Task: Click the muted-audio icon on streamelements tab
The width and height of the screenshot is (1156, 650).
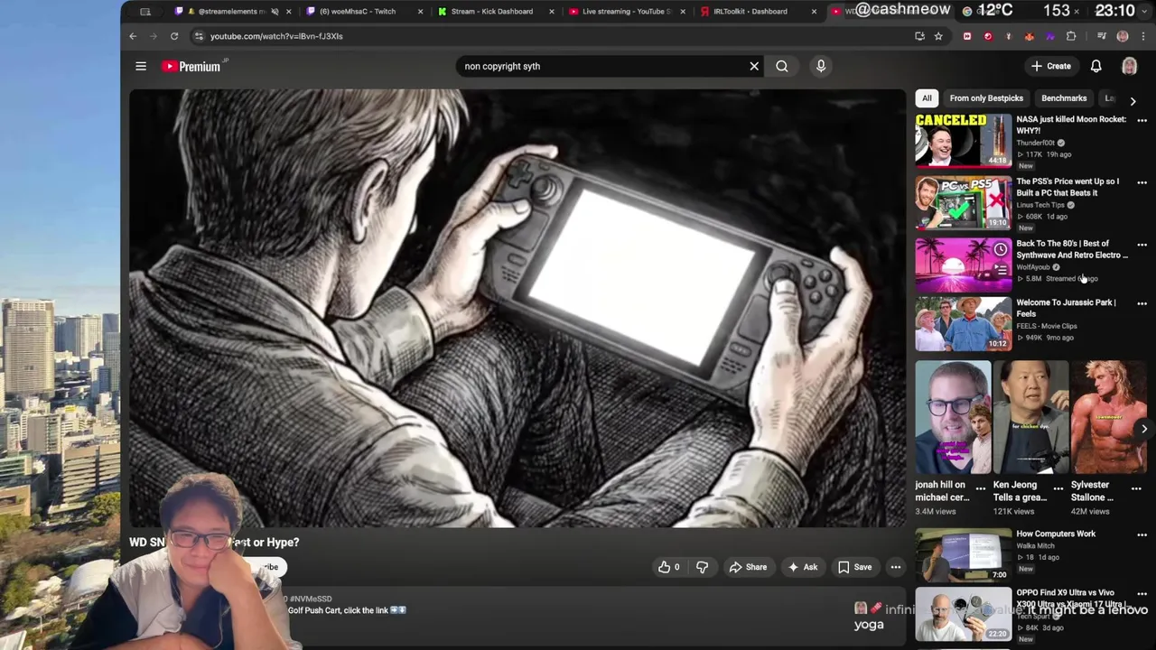Action: coord(275,12)
